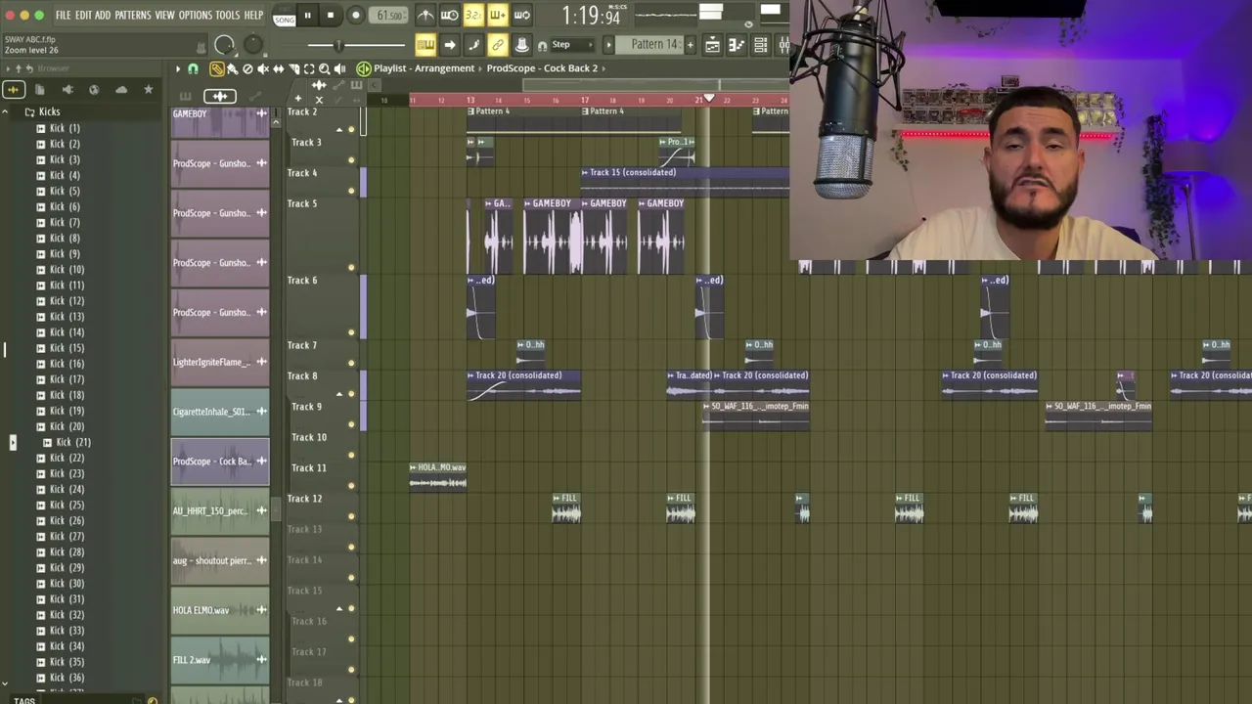Select the Delete tool in playlist
Image resolution: width=1252 pixels, height=704 pixels.
coord(247,68)
